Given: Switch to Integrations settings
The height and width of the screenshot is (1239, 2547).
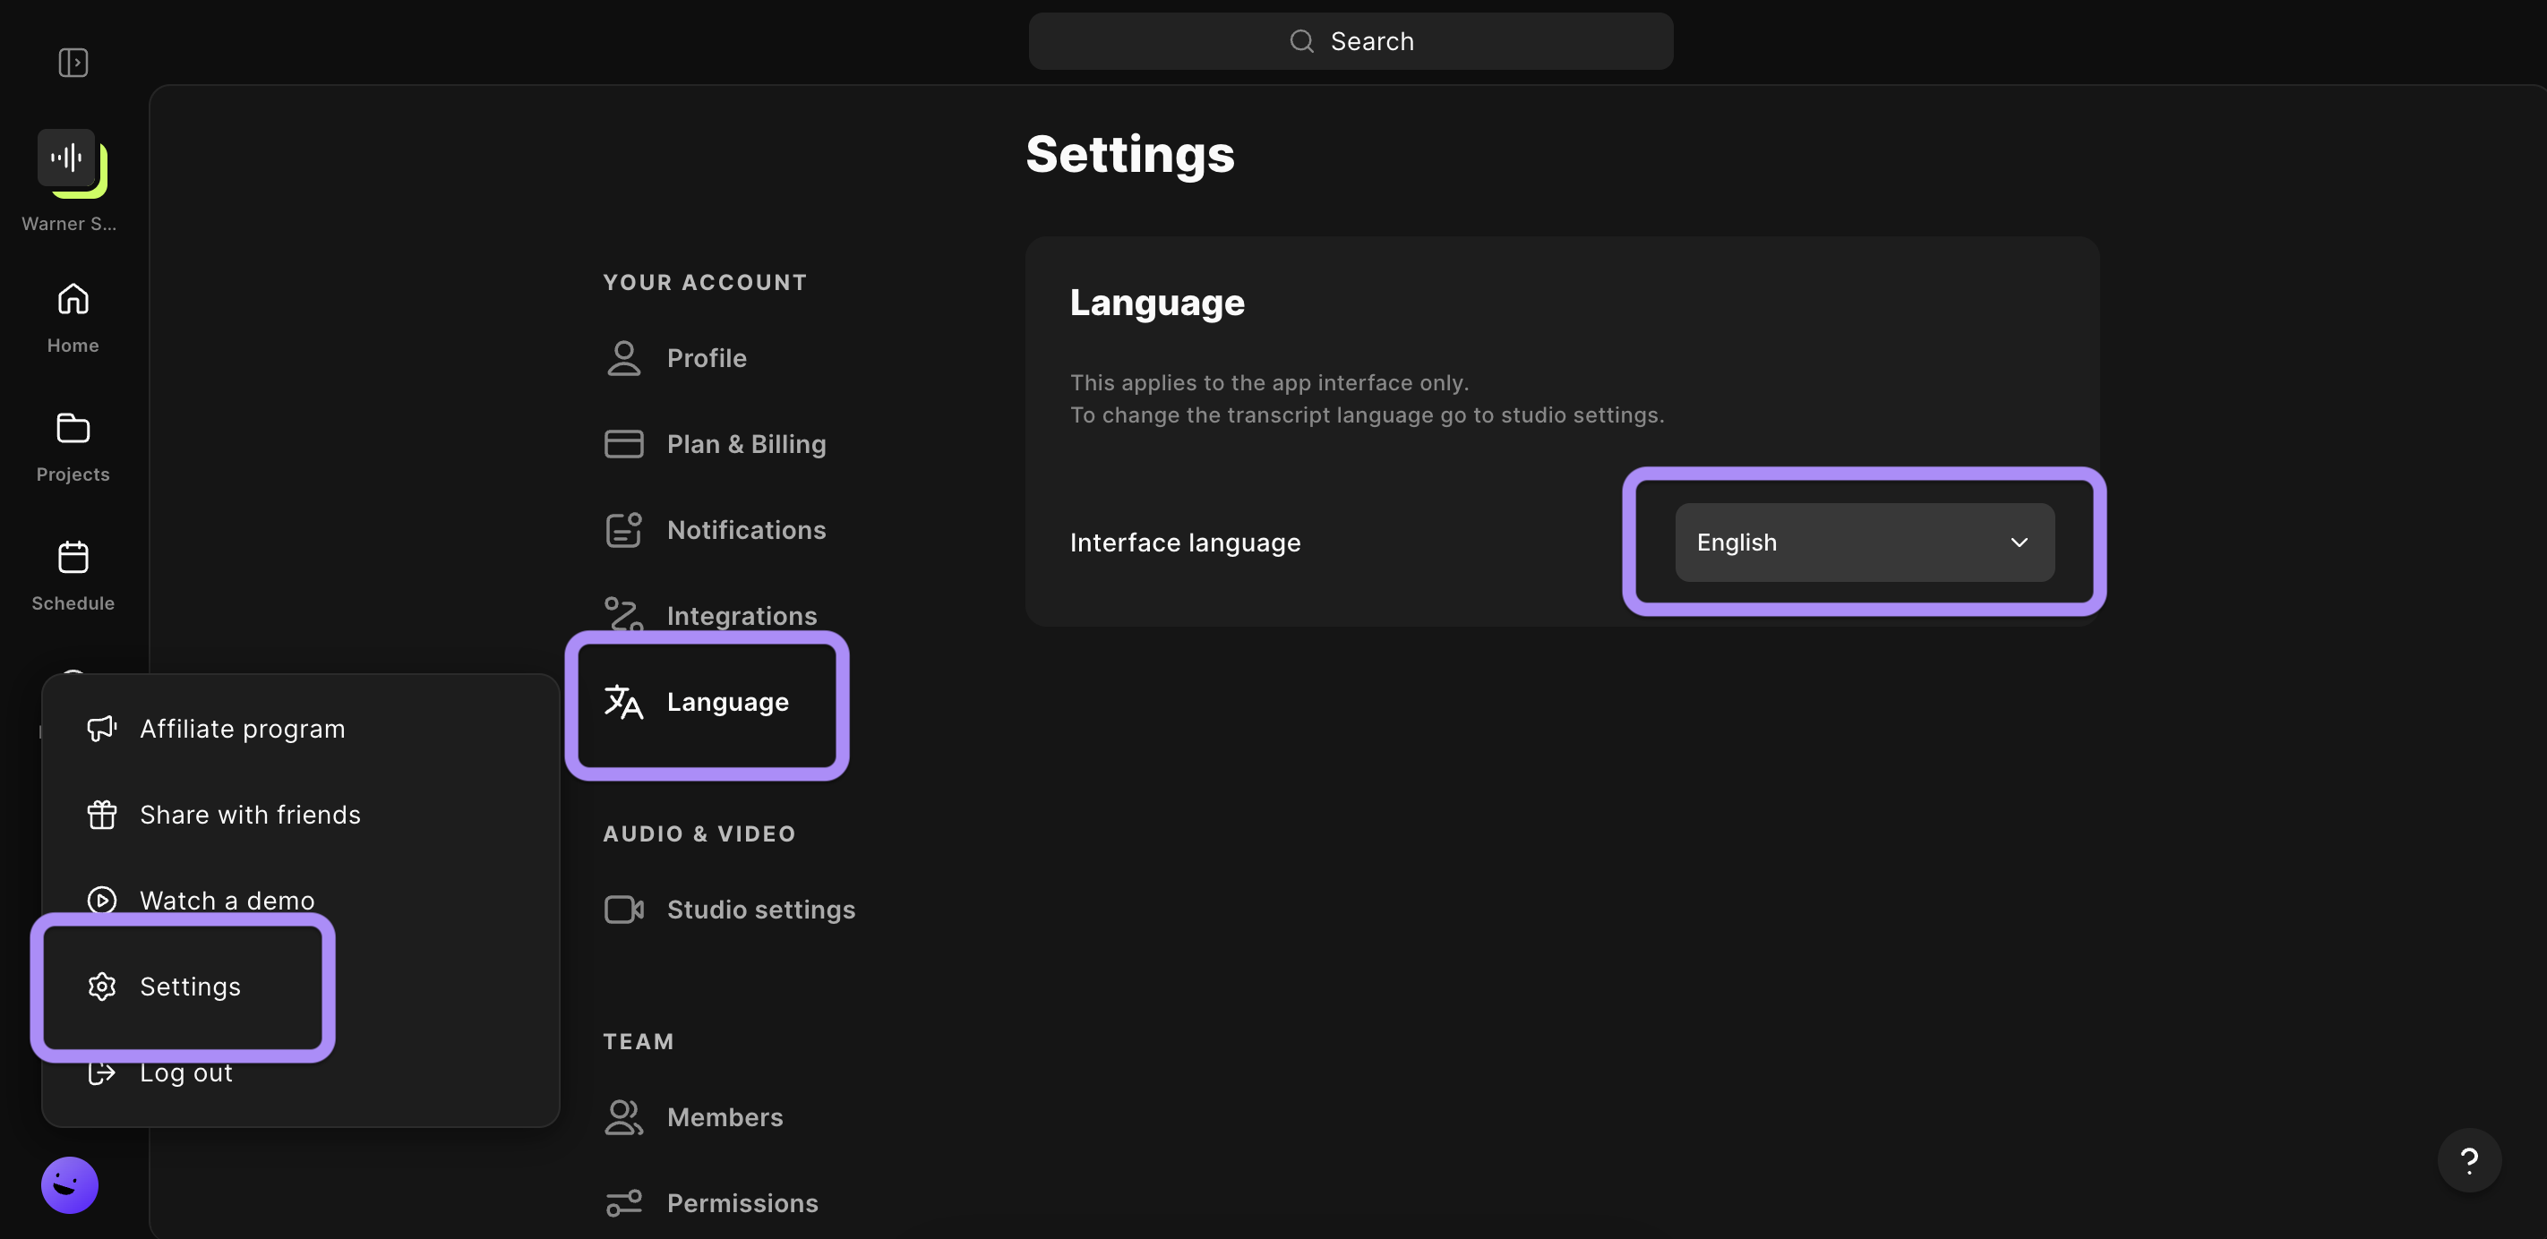Looking at the screenshot, I should 711,616.
